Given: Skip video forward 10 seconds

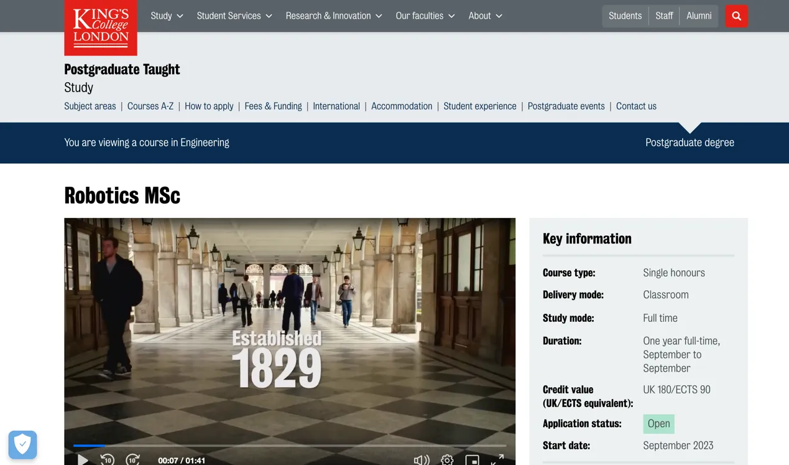Looking at the screenshot, I should 132,460.
